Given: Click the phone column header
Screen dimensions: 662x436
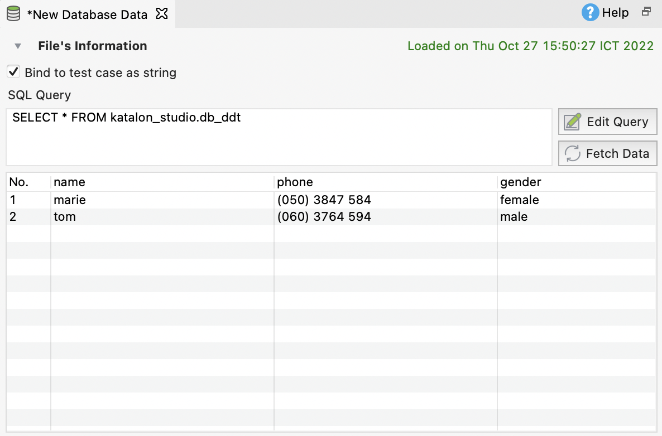Looking at the screenshot, I should click(x=295, y=182).
